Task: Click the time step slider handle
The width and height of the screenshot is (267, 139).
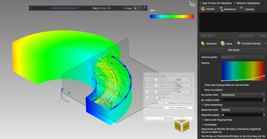Action: tap(78, 8)
